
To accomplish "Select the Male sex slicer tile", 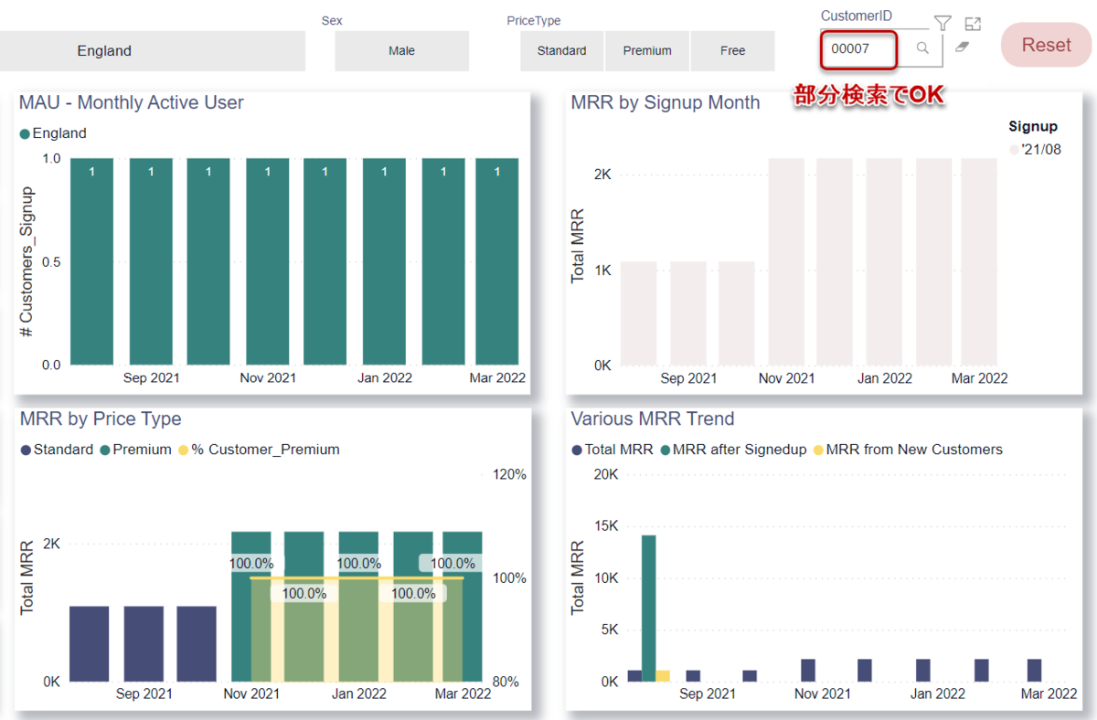I will (402, 51).
